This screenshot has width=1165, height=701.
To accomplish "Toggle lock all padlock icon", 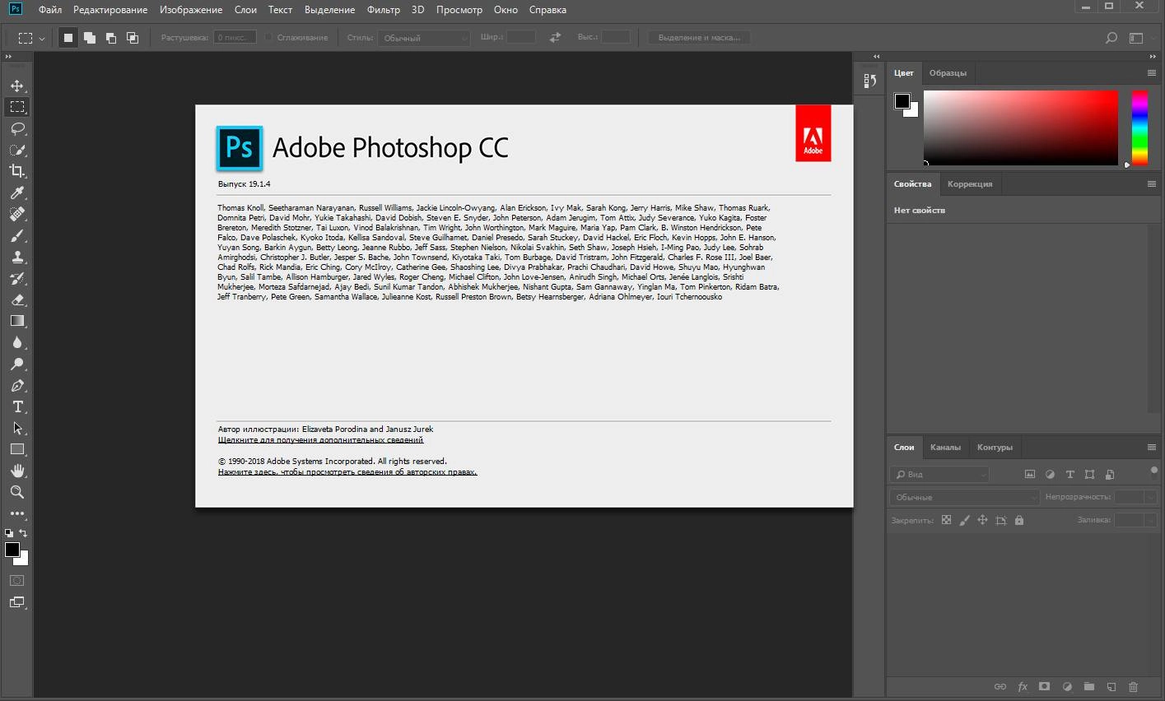I will click(1019, 520).
